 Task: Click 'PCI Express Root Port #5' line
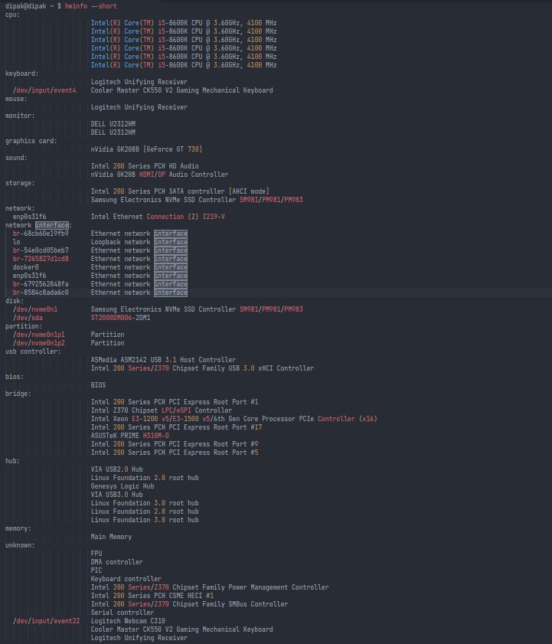pyautogui.click(x=174, y=453)
